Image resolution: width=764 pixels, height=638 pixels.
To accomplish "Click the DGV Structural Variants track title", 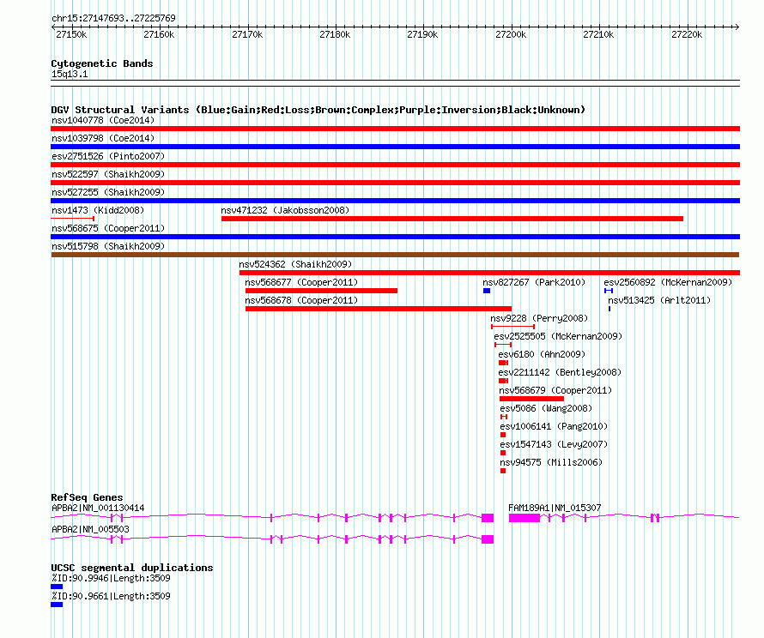I will (318, 110).
